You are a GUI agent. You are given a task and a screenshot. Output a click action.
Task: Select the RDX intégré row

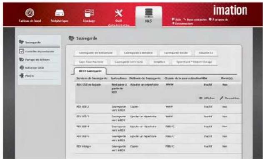158,148
